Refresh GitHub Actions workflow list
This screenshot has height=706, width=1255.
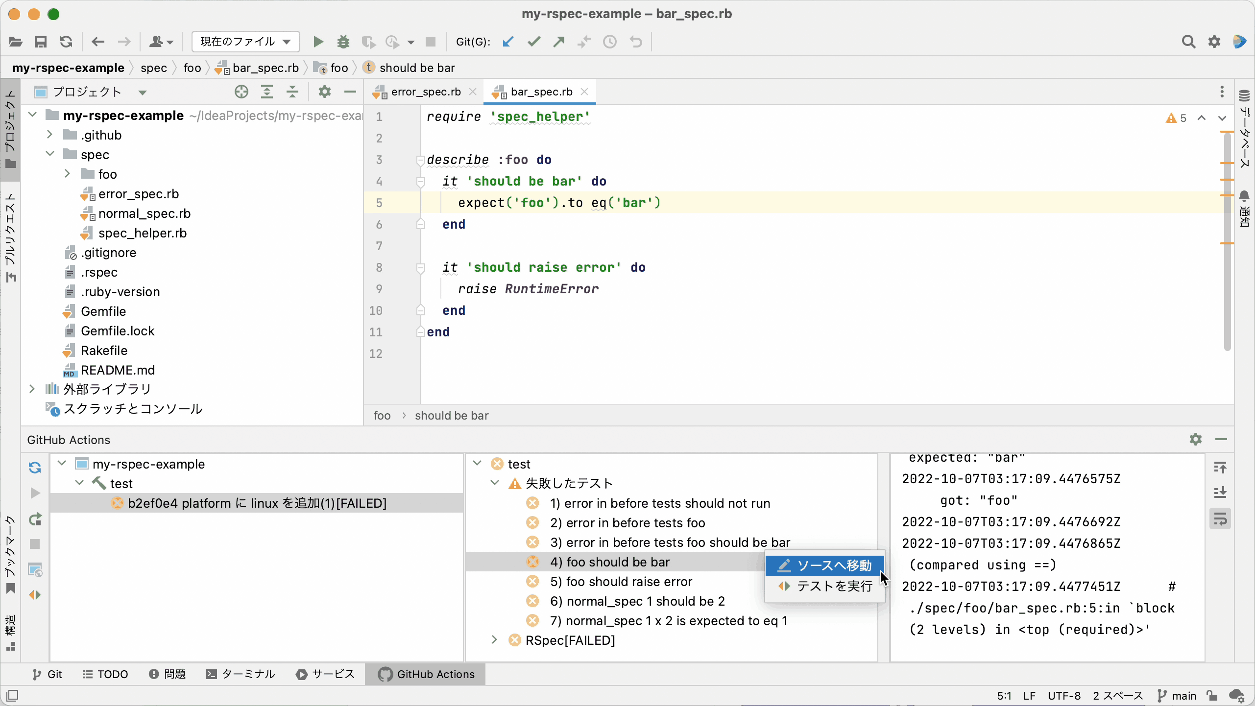(35, 468)
